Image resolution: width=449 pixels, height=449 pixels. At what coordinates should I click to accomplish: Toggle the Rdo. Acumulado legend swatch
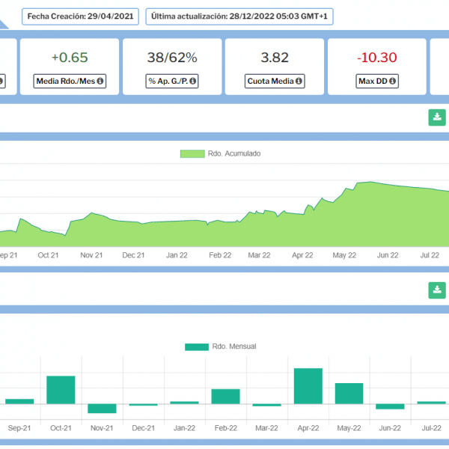tap(192, 153)
